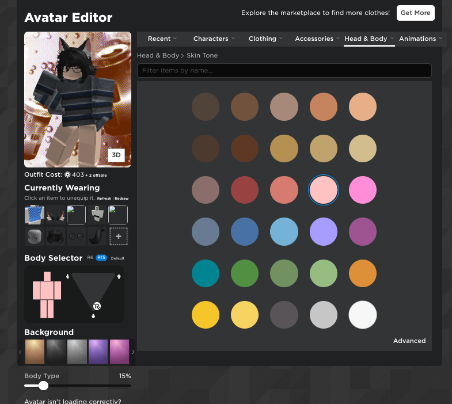Unequip the gray head item
This screenshot has height=404, width=452.
click(x=35, y=237)
